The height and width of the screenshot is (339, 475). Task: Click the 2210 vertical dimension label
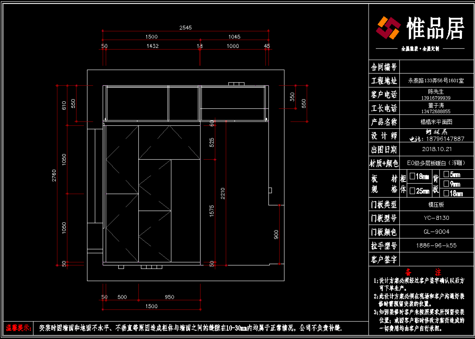click(223, 193)
